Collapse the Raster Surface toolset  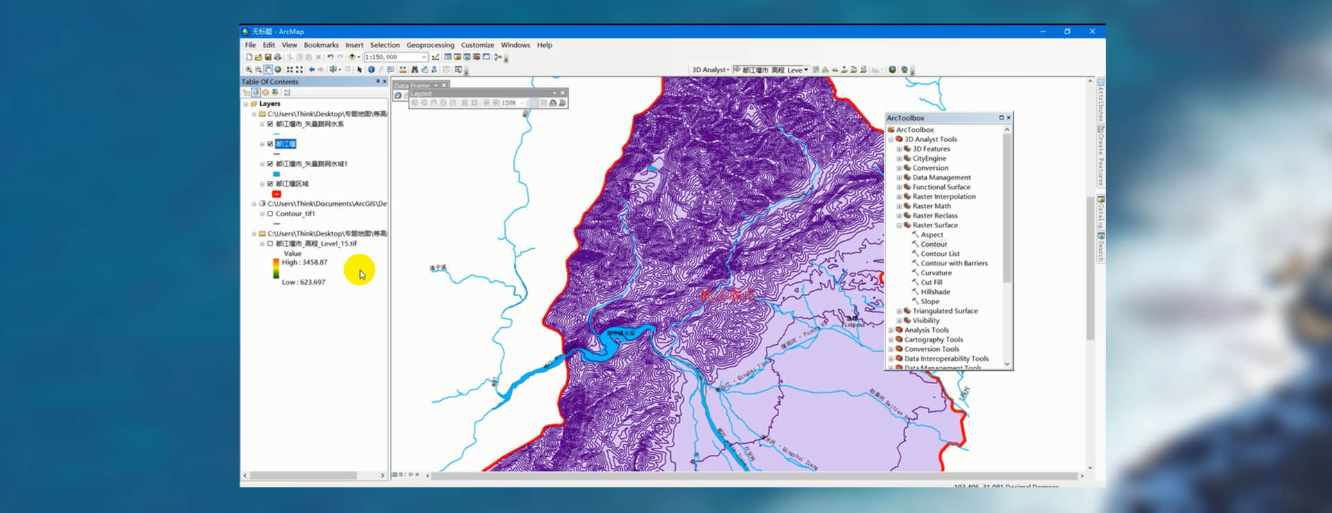899,225
